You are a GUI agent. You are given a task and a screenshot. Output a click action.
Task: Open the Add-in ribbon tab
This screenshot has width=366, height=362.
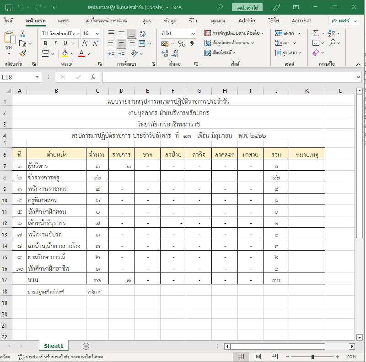click(x=247, y=21)
